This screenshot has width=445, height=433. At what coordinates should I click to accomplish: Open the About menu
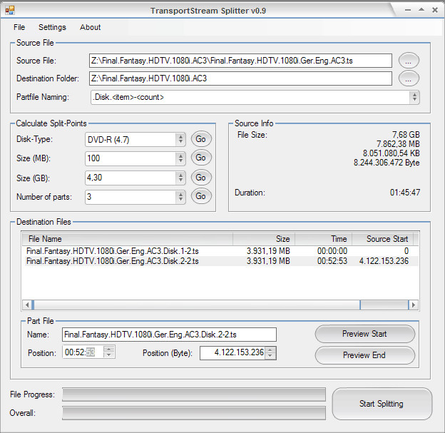click(x=90, y=27)
